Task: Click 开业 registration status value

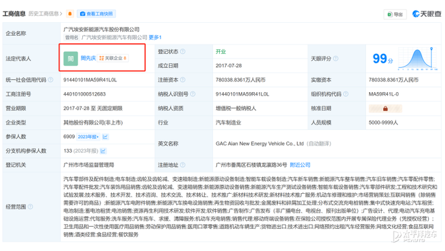Action: tap(220, 52)
